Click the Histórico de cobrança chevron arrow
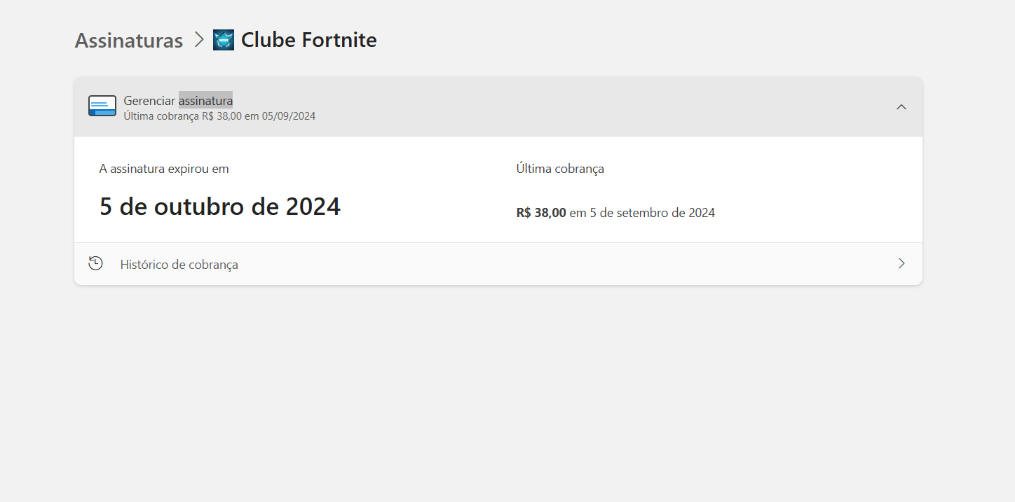 (x=901, y=263)
